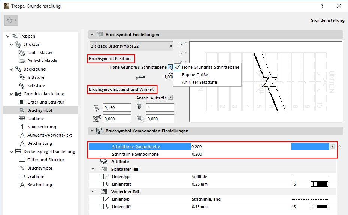This screenshot has width=348, height=215.
Task: Collapse the Treppen tree node
Action: (7, 36)
